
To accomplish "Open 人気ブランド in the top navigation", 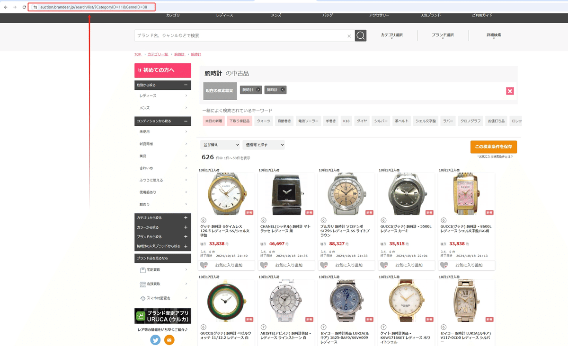I will tap(431, 16).
